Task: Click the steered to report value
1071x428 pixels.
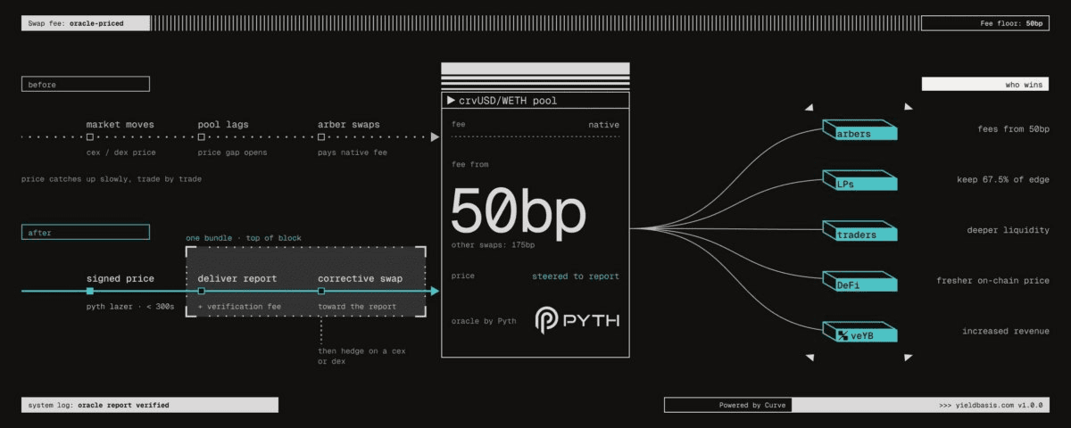Action: 576,276
